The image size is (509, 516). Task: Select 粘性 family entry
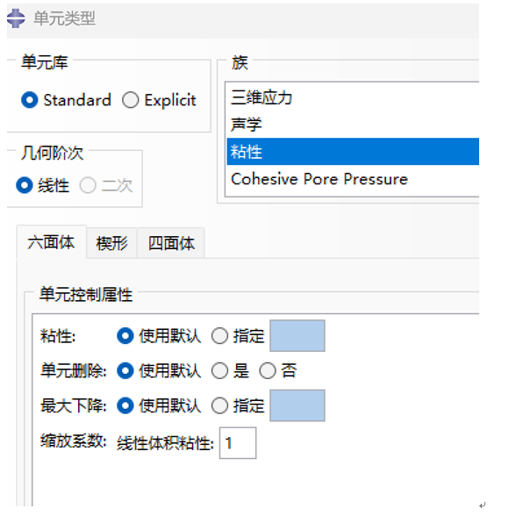353,152
